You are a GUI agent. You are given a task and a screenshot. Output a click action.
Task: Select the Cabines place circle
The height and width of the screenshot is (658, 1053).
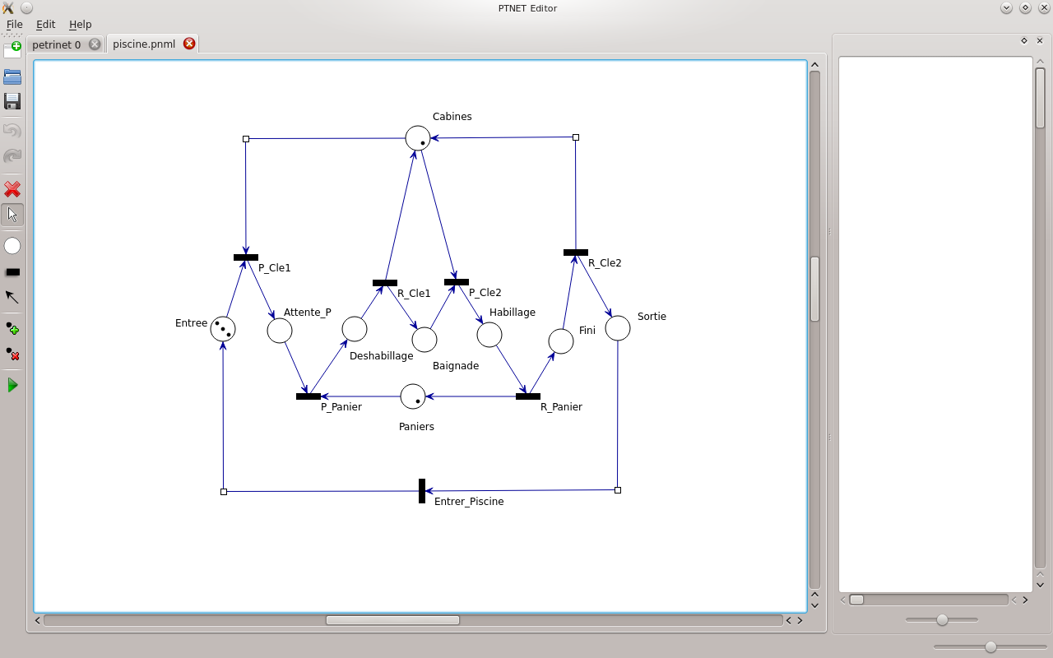(418, 138)
